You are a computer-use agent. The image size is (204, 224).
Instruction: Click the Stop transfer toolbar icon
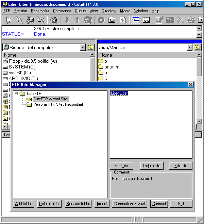pyautogui.click(x=101, y=20)
